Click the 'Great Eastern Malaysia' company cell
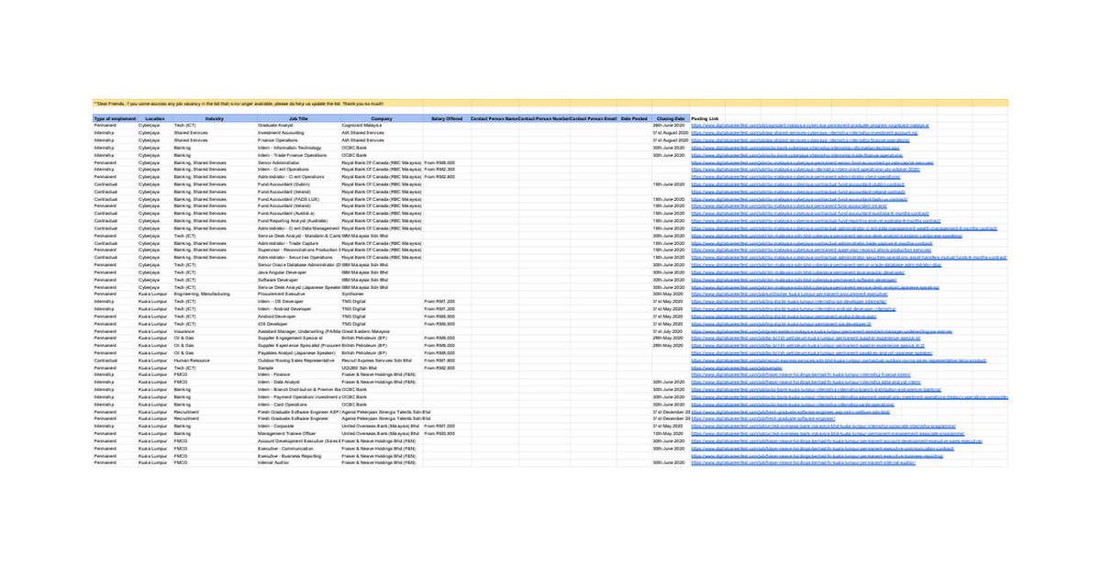Viewport: 1101px width, 578px height. (x=382, y=331)
